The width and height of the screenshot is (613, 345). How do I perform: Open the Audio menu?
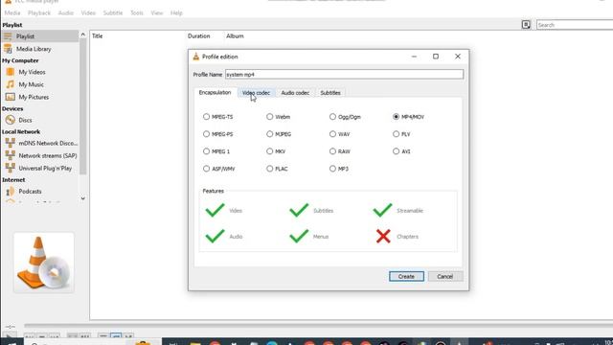tap(66, 12)
